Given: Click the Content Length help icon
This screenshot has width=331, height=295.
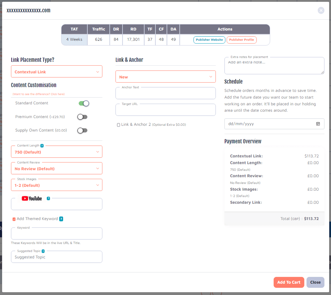Looking at the screenshot, I should tap(42, 146).
